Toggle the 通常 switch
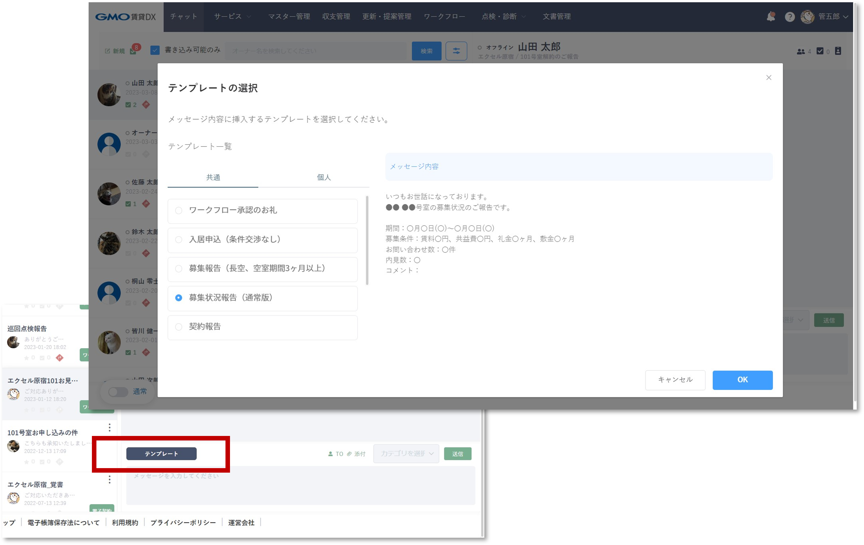Viewport: 864px width, 545px height. [119, 392]
